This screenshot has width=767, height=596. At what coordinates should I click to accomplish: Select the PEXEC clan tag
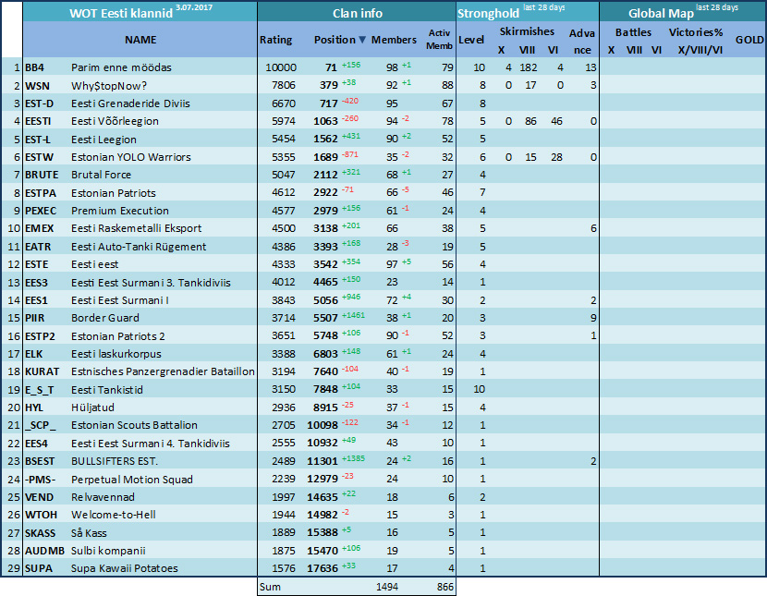[x=41, y=211]
